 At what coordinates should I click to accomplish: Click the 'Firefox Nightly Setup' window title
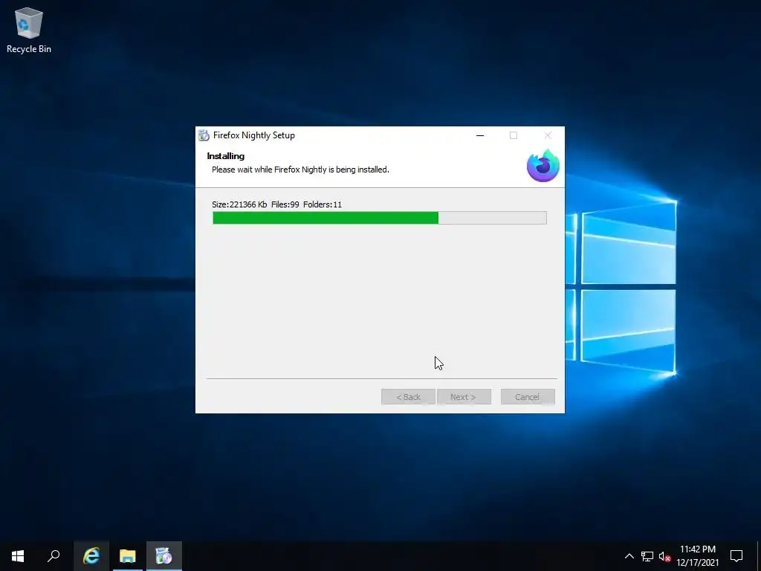254,135
